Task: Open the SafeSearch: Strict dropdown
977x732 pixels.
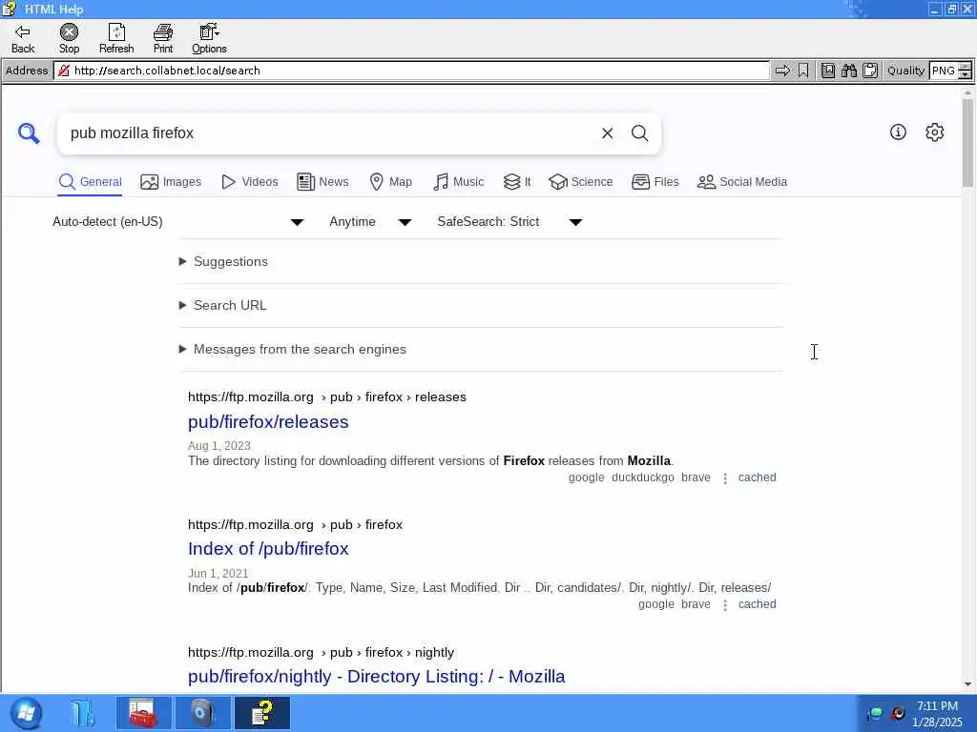Action: point(509,221)
